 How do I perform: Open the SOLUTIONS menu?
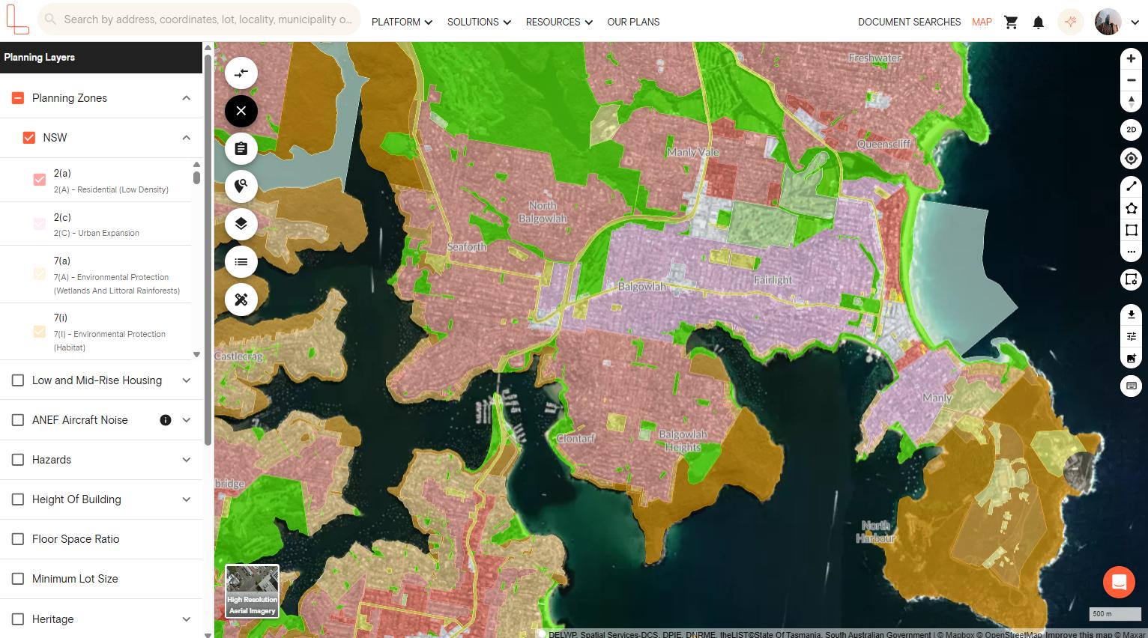480,22
